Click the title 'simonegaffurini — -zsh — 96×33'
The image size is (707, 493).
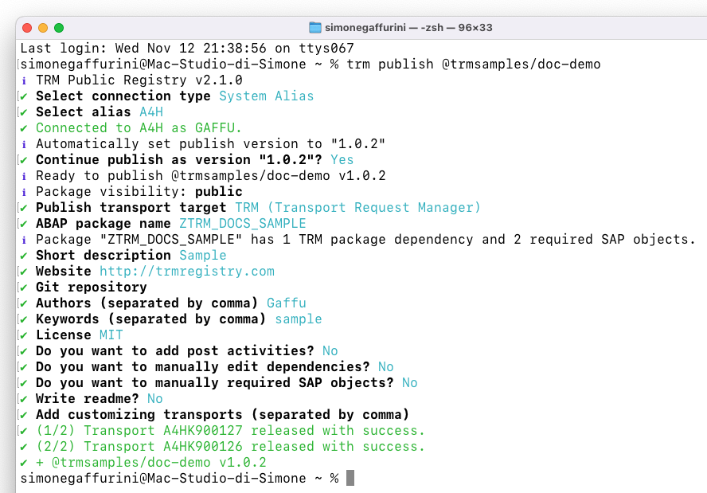(x=408, y=28)
